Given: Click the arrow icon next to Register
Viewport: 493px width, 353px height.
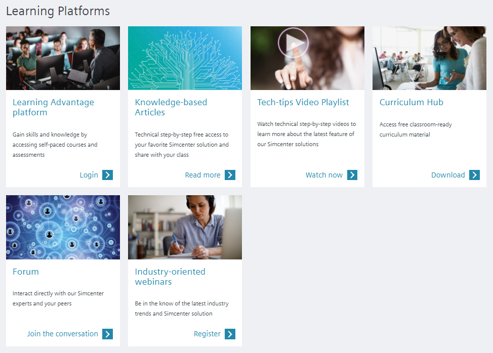Looking at the screenshot, I should (230, 334).
